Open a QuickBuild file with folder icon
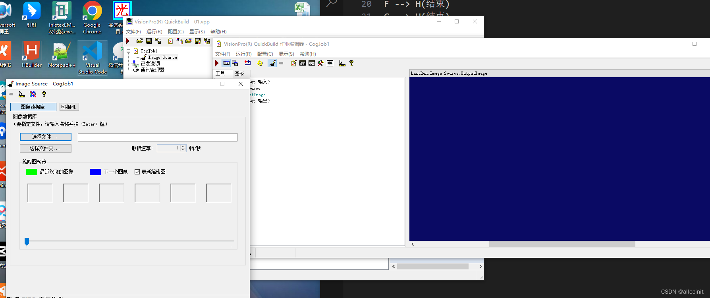This screenshot has width=710, height=298. [139, 41]
